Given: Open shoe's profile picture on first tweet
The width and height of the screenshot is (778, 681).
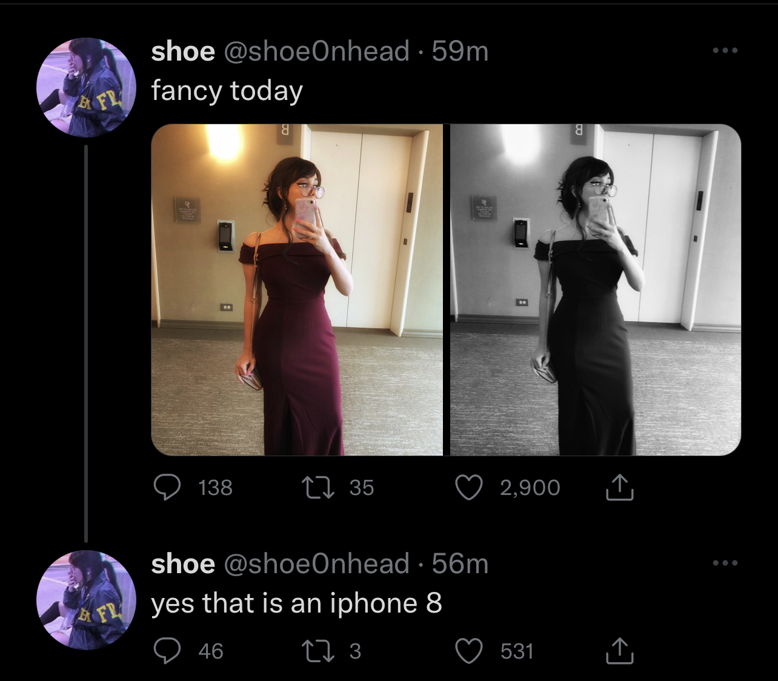Looking at the screenshot, I should tap(87, 87).
